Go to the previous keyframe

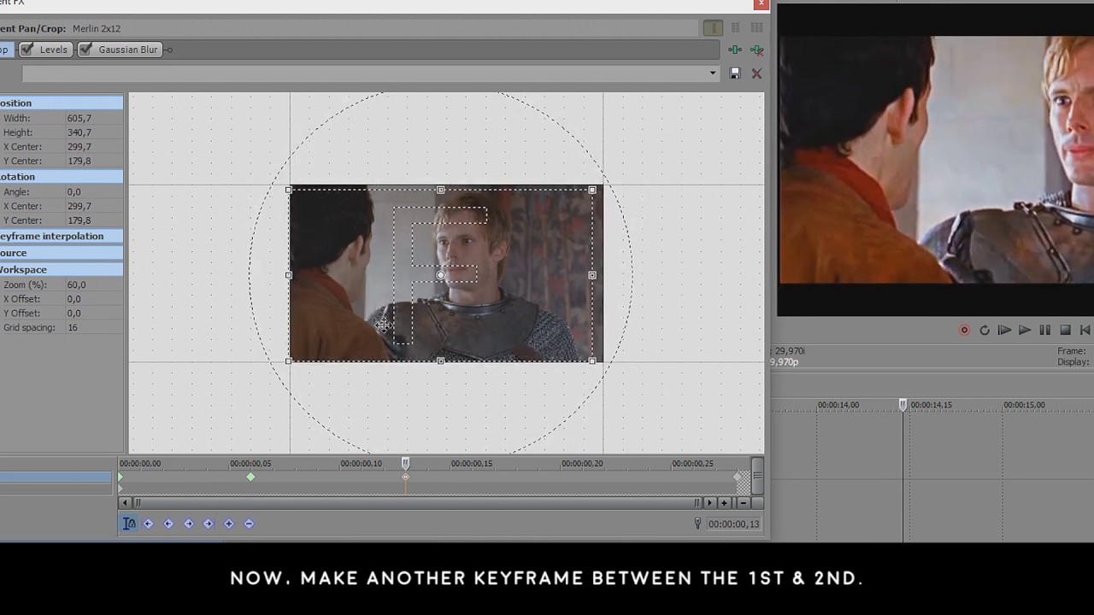168,524
